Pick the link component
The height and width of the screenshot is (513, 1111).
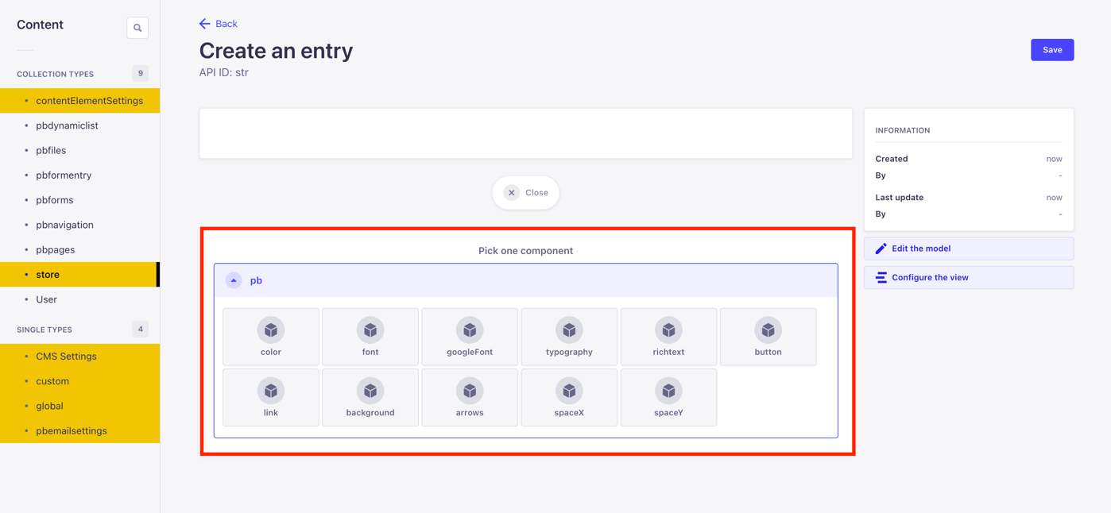pos(270,397)
